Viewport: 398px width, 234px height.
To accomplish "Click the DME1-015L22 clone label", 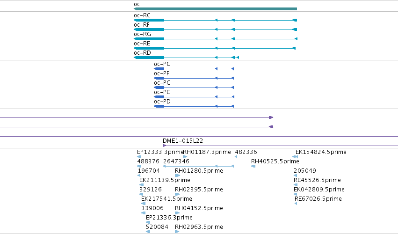I will point(183,141).
